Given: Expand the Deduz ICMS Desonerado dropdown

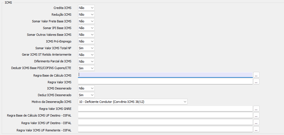Looking at the screenshot, I should pyautogui.click(x=86, y=95).
